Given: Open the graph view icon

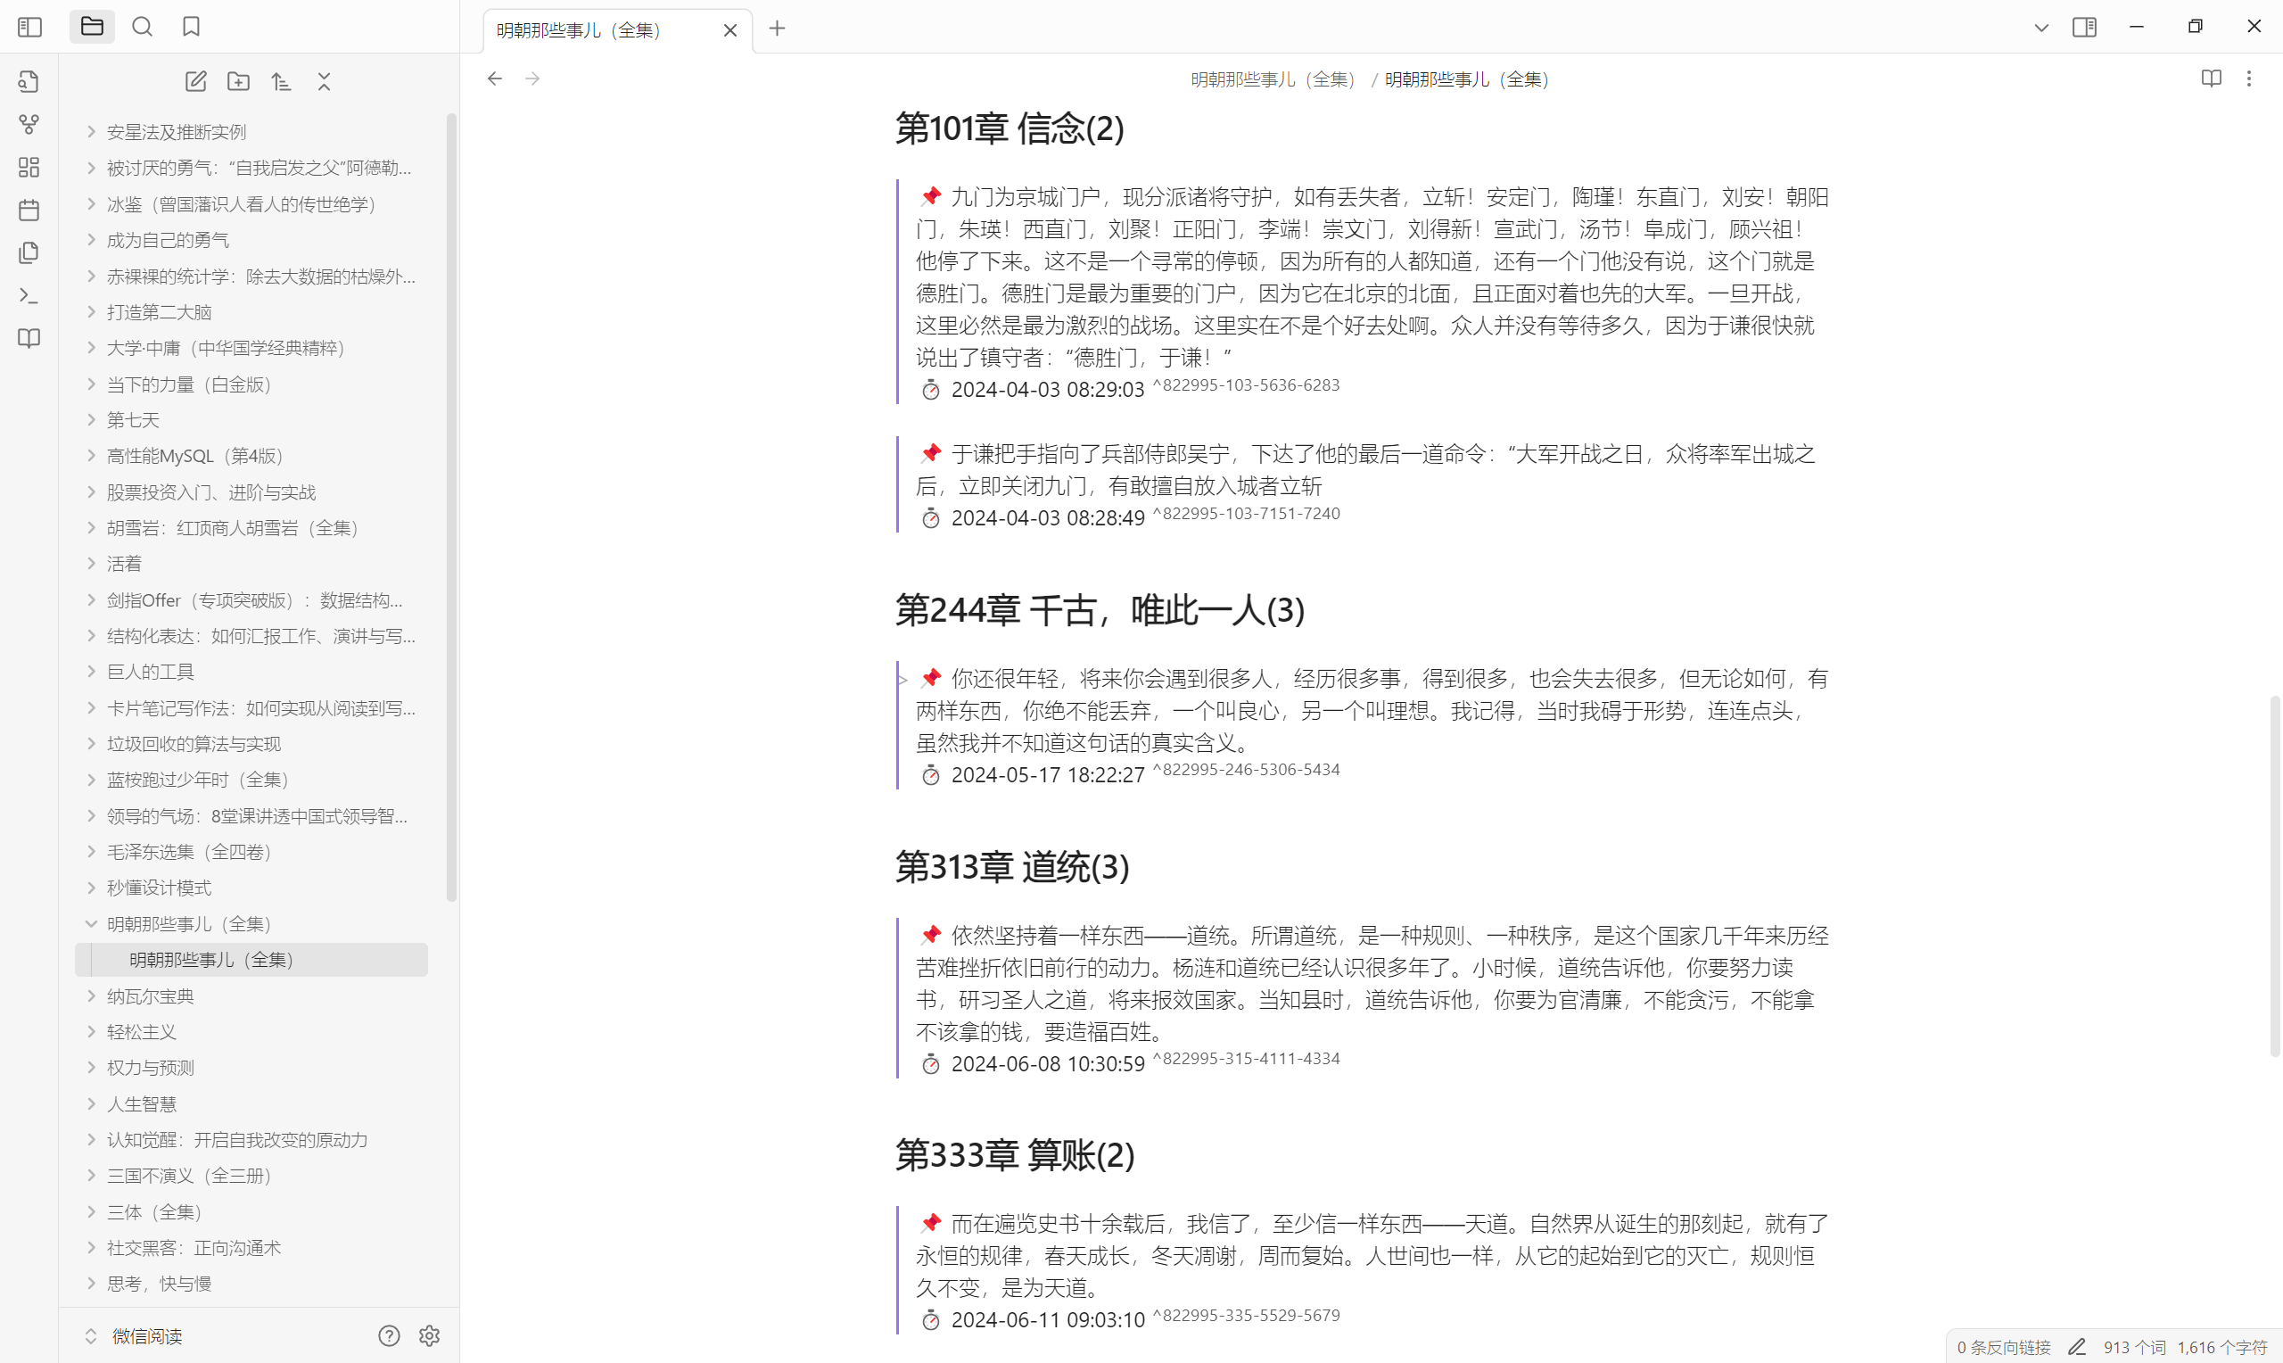Looking at the screenshot, I should (x=29, y=124).
